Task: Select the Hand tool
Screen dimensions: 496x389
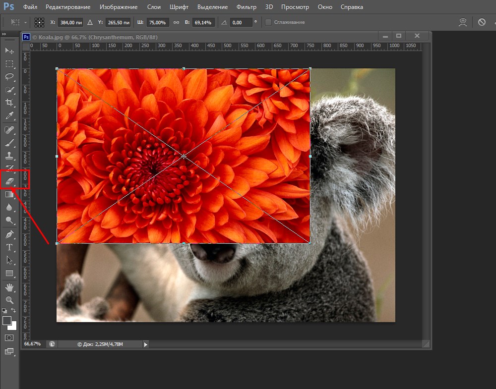Action: tap(9, 287)
